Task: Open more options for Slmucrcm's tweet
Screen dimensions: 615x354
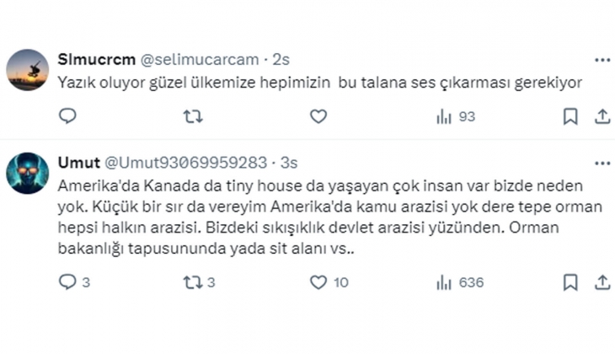Action: (x=602, y=61)
